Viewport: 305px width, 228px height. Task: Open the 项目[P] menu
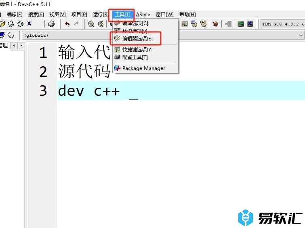coord(79,15)
